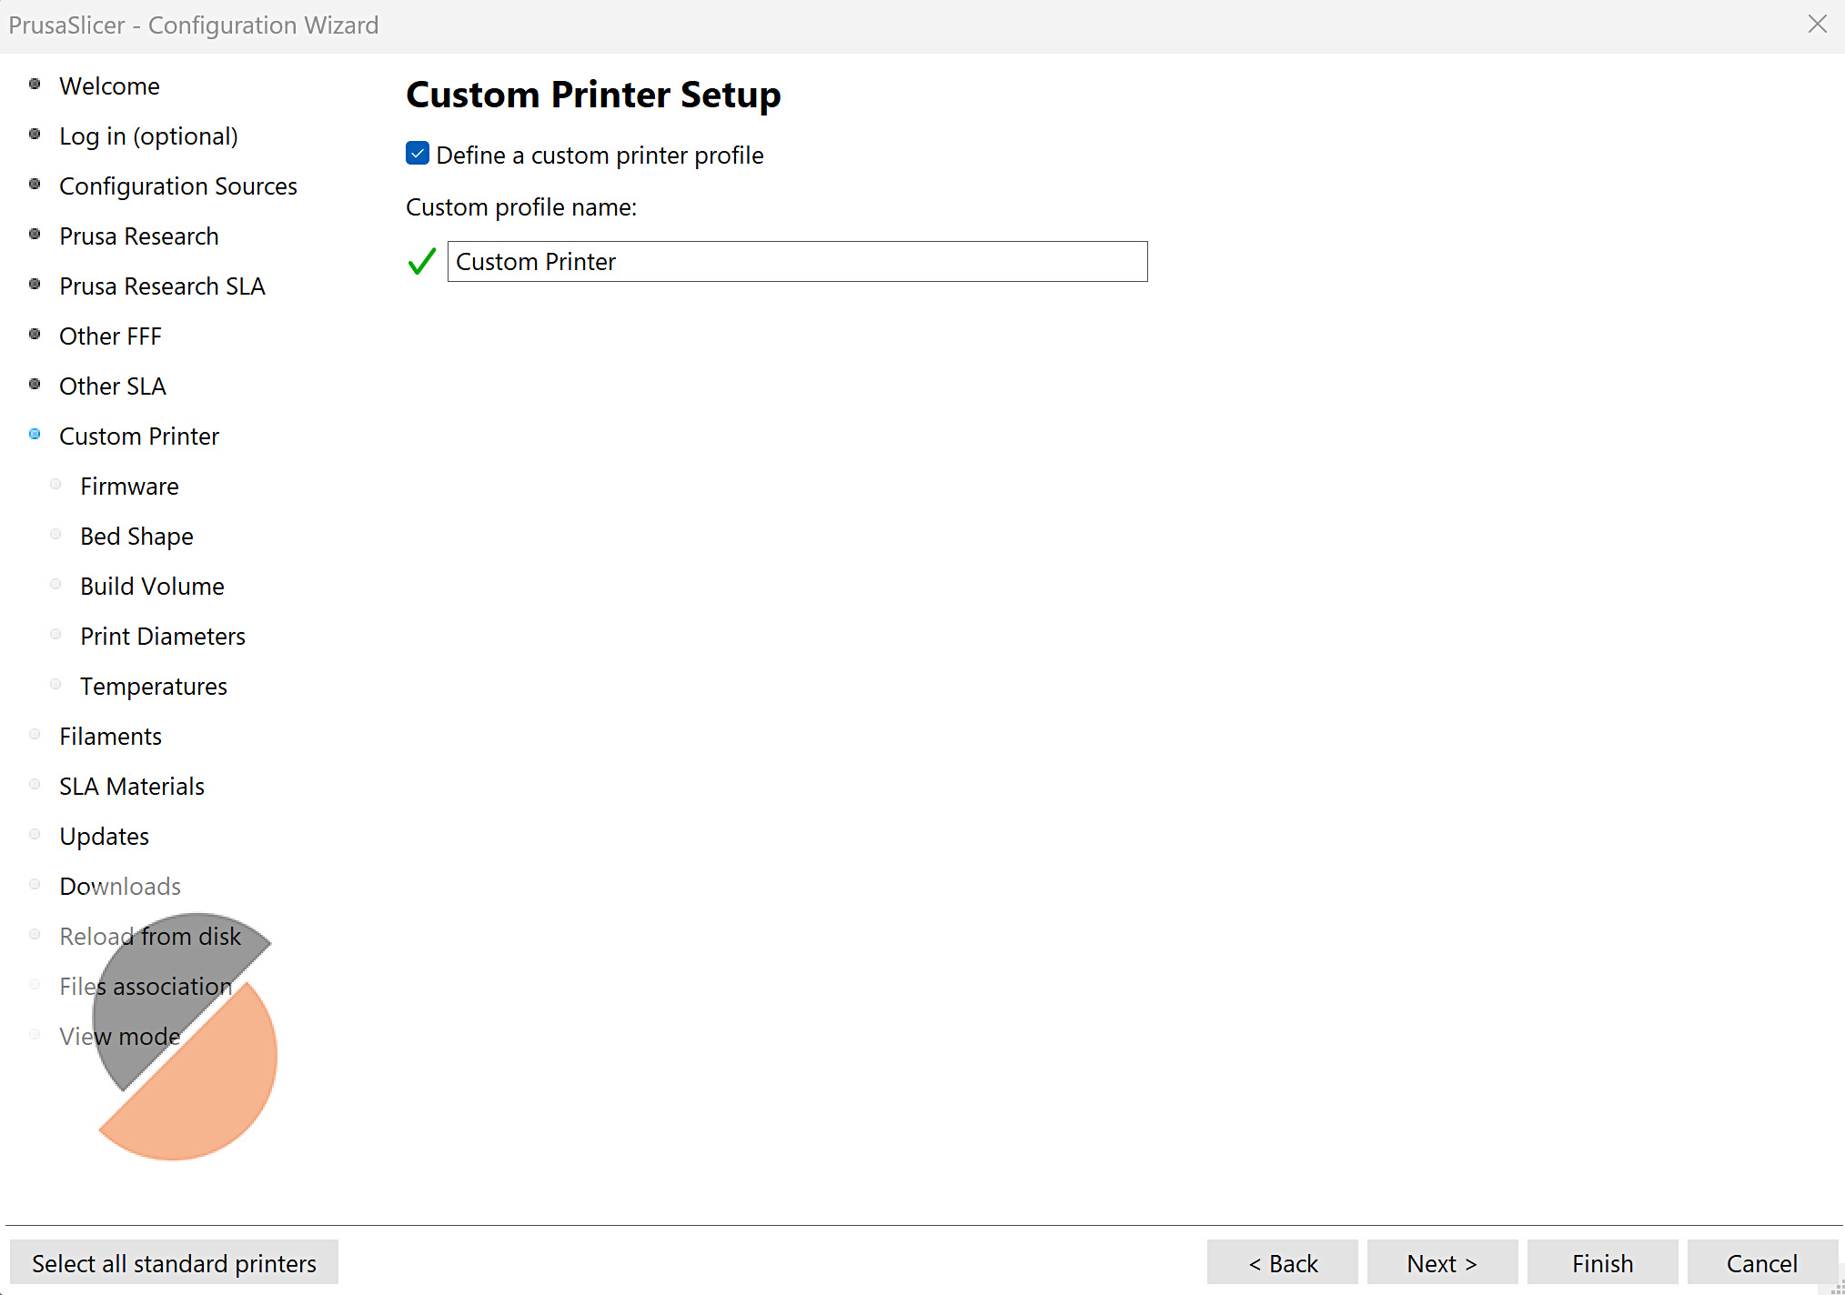Advance with the Next button
The image size is (1845, 1295).
pyautogui.click(x=1442, y=1263)
